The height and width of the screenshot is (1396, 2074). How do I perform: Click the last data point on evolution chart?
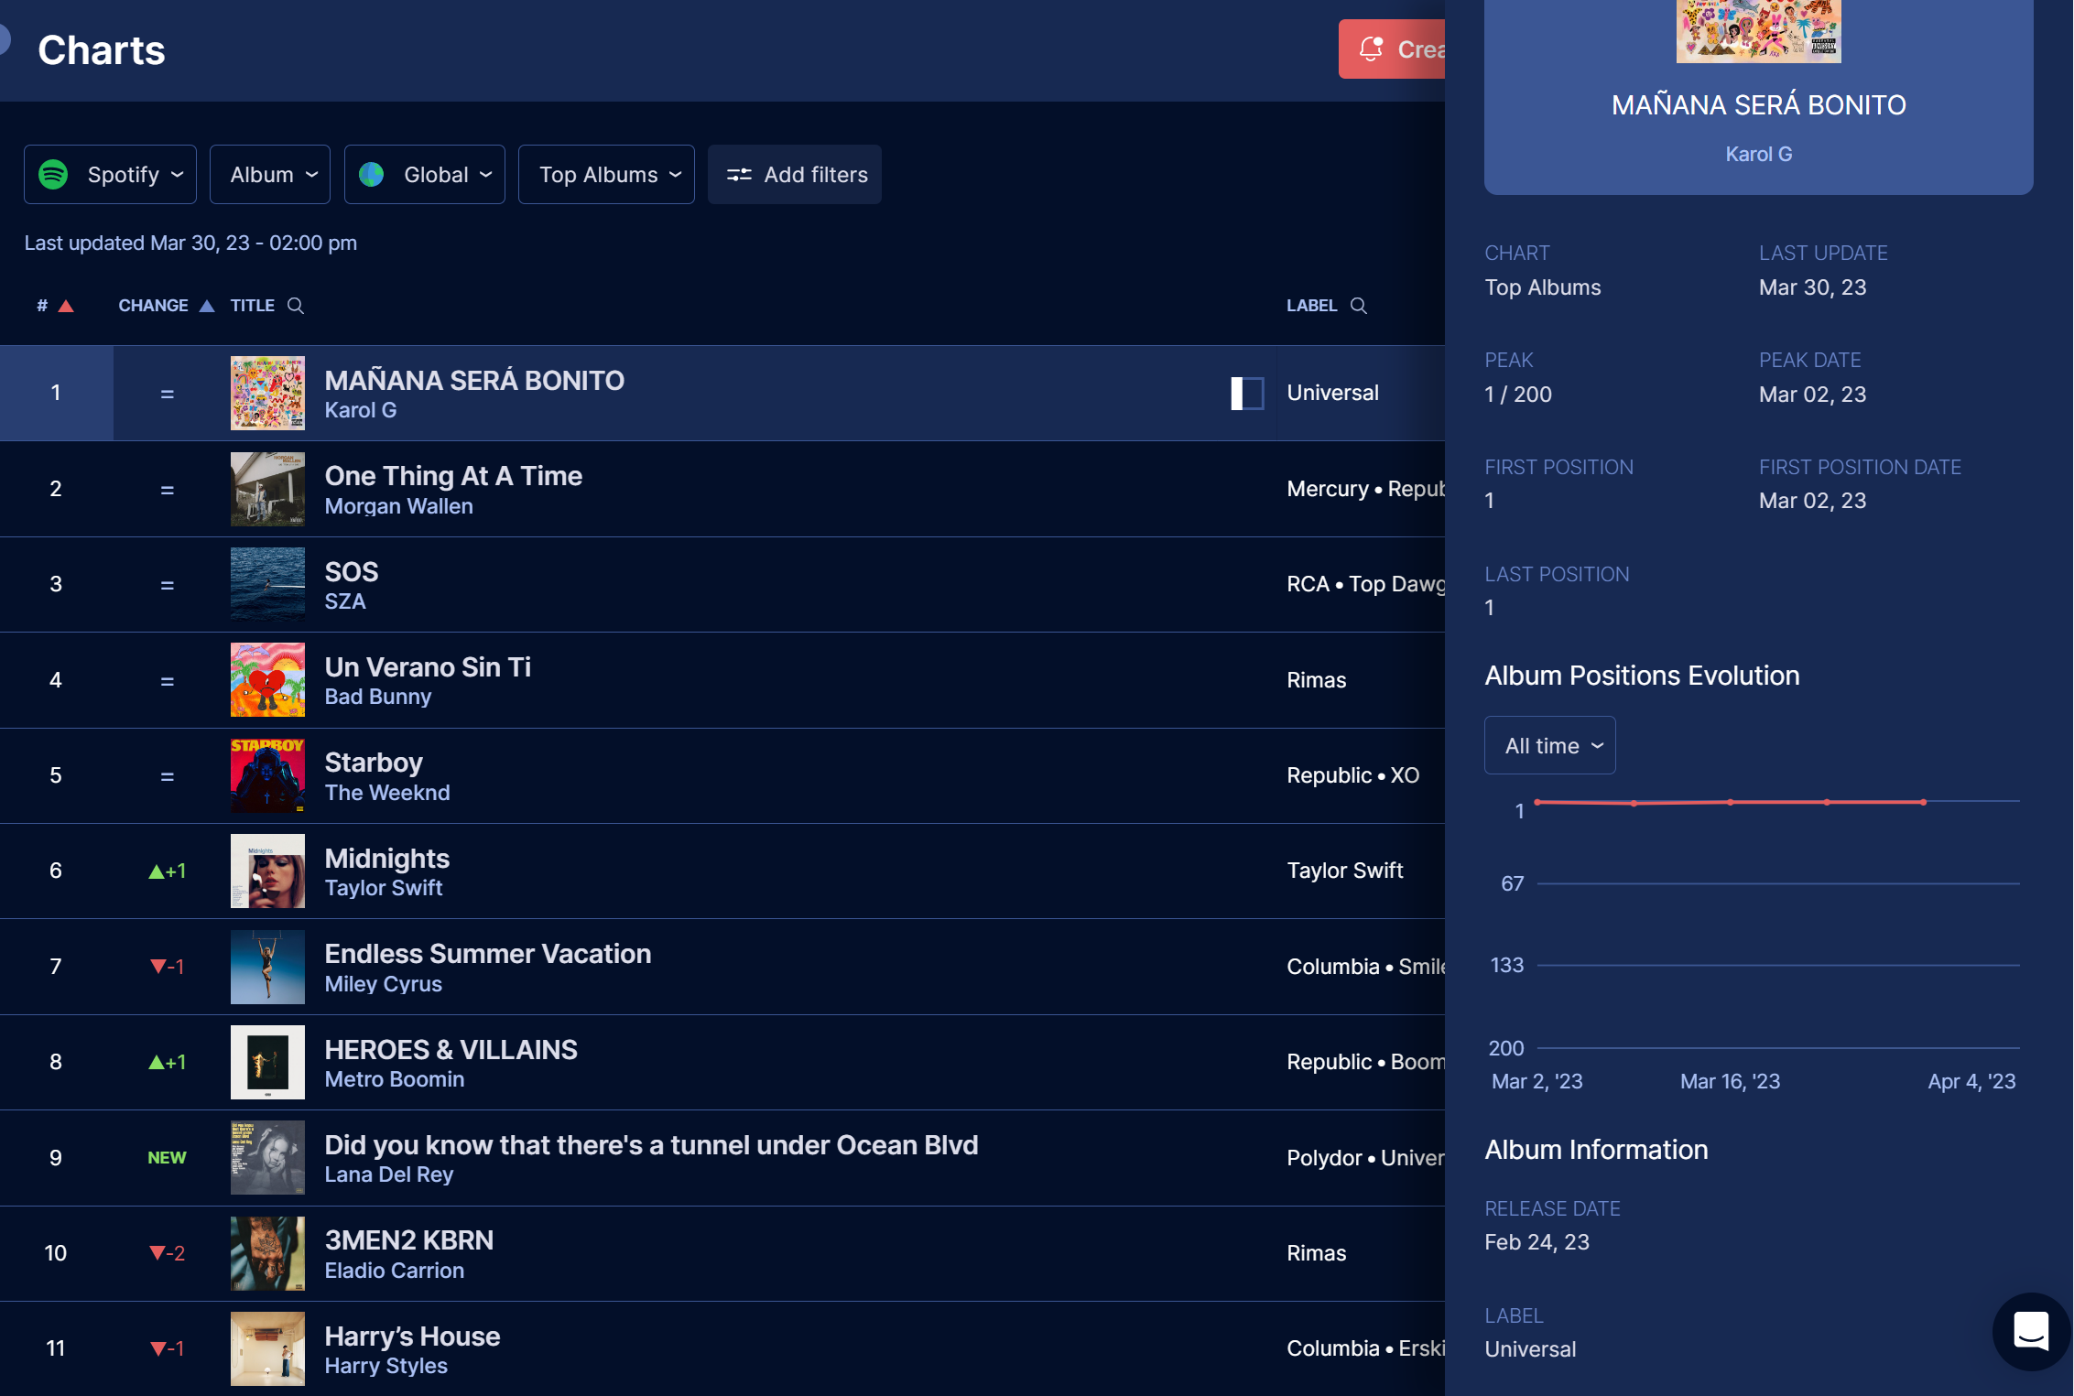(1924, 802)
